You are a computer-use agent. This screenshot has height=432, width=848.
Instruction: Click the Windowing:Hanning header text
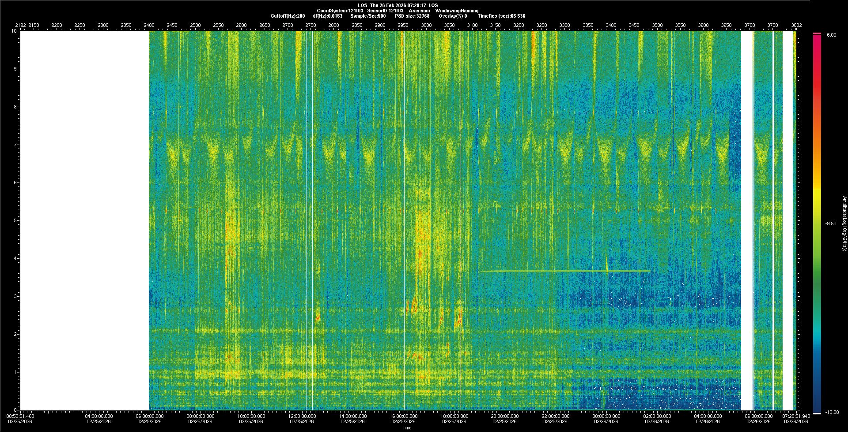[x=457, y=11]
